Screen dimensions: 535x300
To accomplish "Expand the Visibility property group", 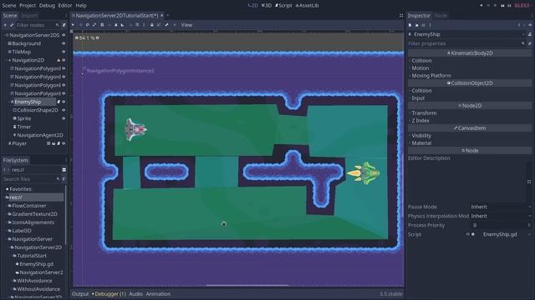I will pos(421,135).
